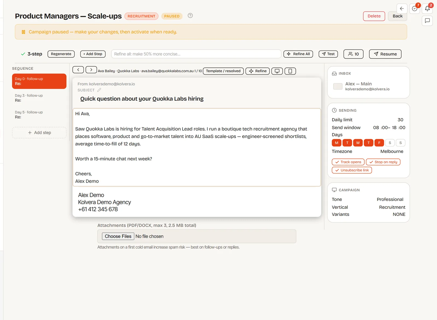This screenshot has width=437, height=320.
Task: Click the tasks checkmark circle icon
Action: click(x=415, y=8)
